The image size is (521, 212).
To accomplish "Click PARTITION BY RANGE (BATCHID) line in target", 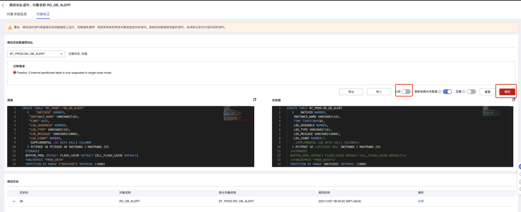I will click(329, 164).
